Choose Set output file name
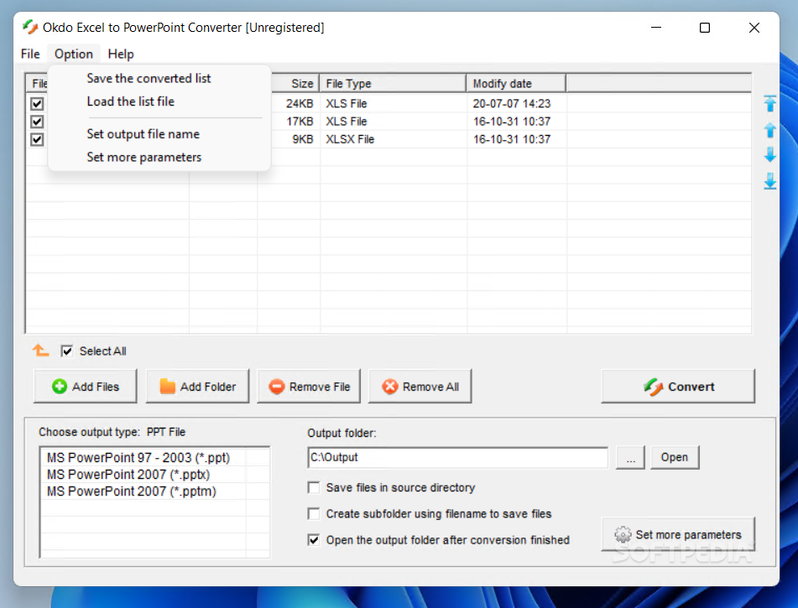 pos(143,134)
